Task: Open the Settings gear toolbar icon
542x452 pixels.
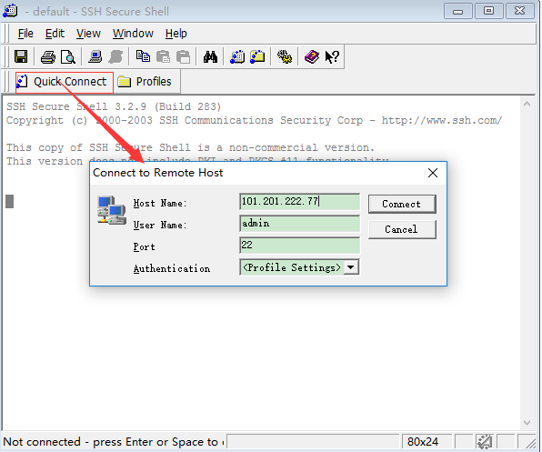Action: click(285, 56)
